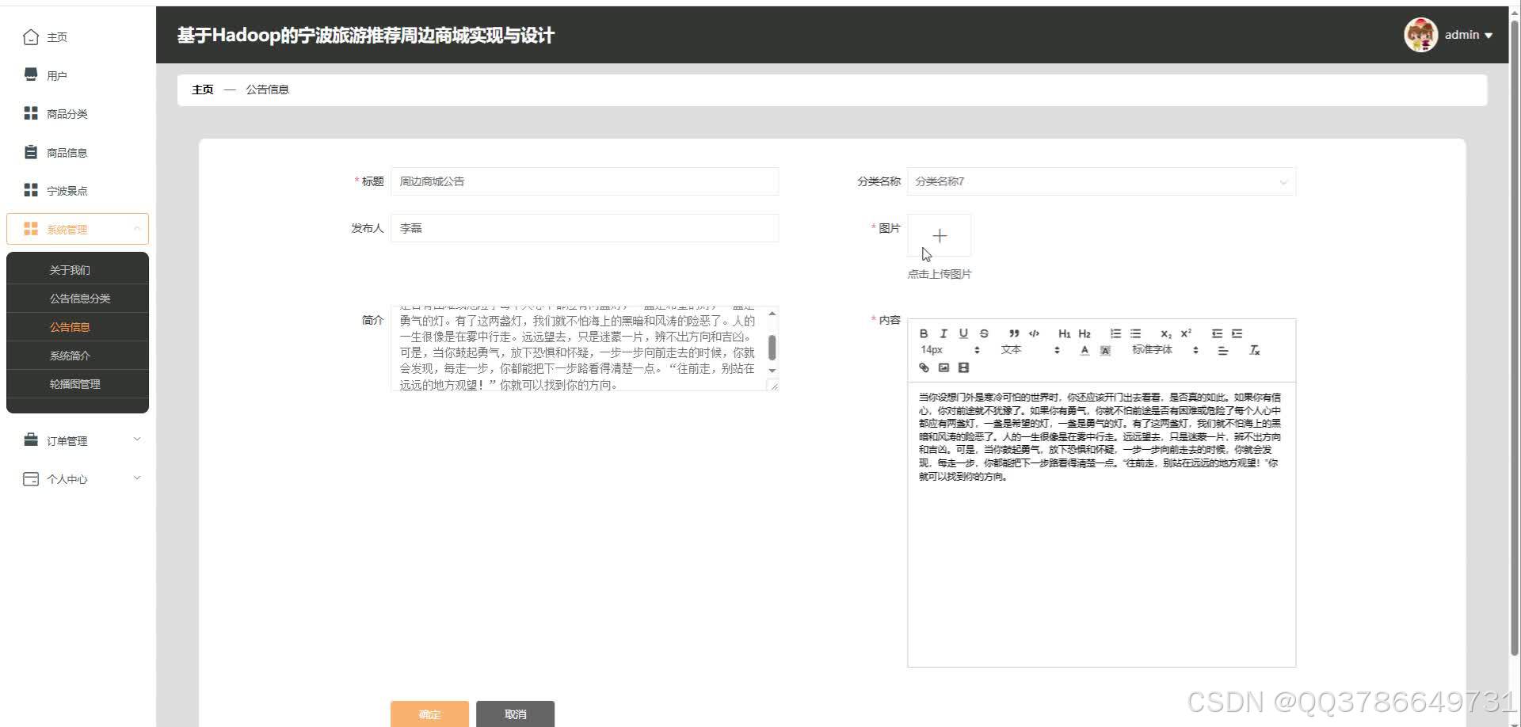Insert a hyperlink in the content editor
This screenshot has height=727, width=1521.
(x=924, y=367)
